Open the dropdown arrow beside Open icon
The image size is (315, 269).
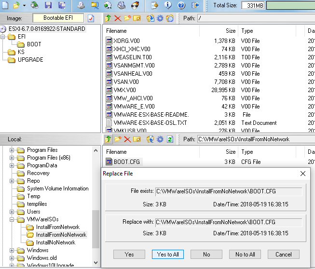(24, 5)
